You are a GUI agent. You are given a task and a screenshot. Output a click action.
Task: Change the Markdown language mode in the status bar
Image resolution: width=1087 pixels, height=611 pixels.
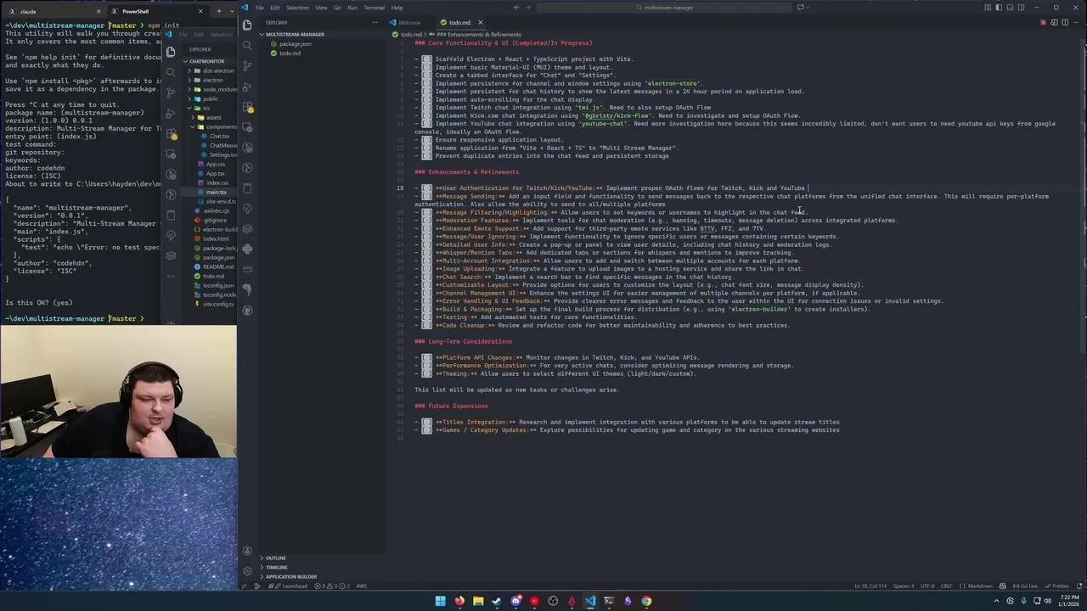tap(980, 586)
